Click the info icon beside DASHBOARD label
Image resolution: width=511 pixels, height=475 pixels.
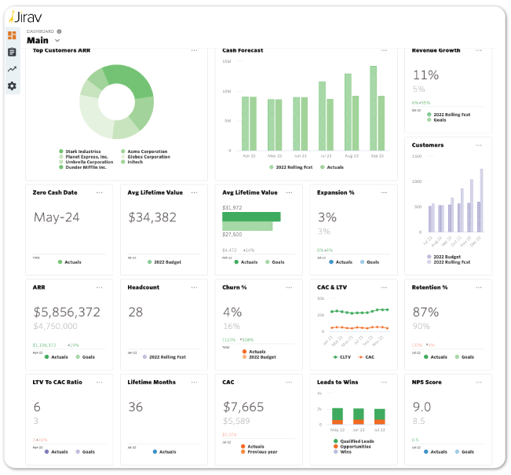point(59,31)
